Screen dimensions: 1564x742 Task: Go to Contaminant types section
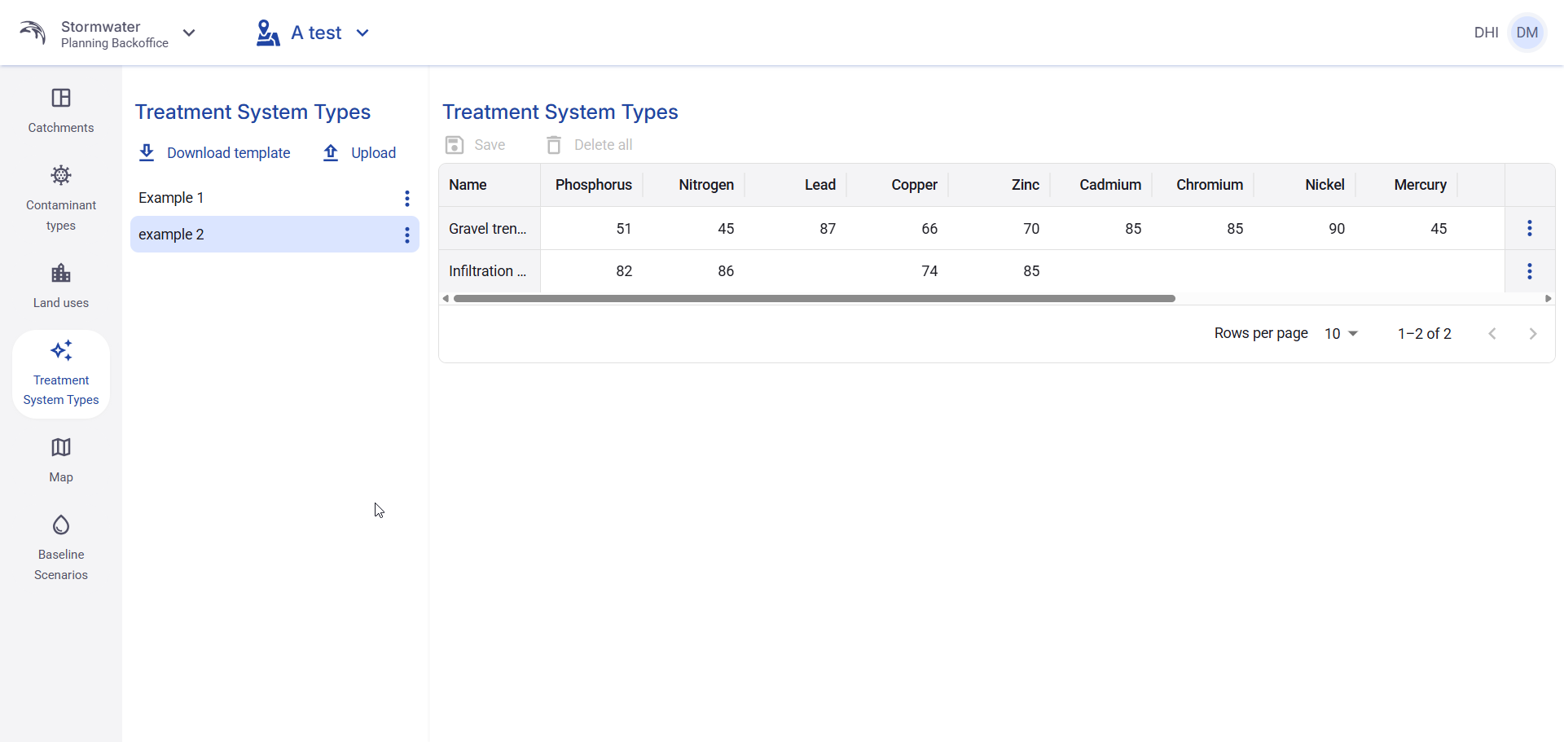click(61, 198)
